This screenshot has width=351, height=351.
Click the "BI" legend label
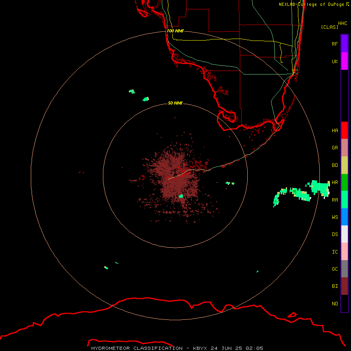[x=335, y=286]
